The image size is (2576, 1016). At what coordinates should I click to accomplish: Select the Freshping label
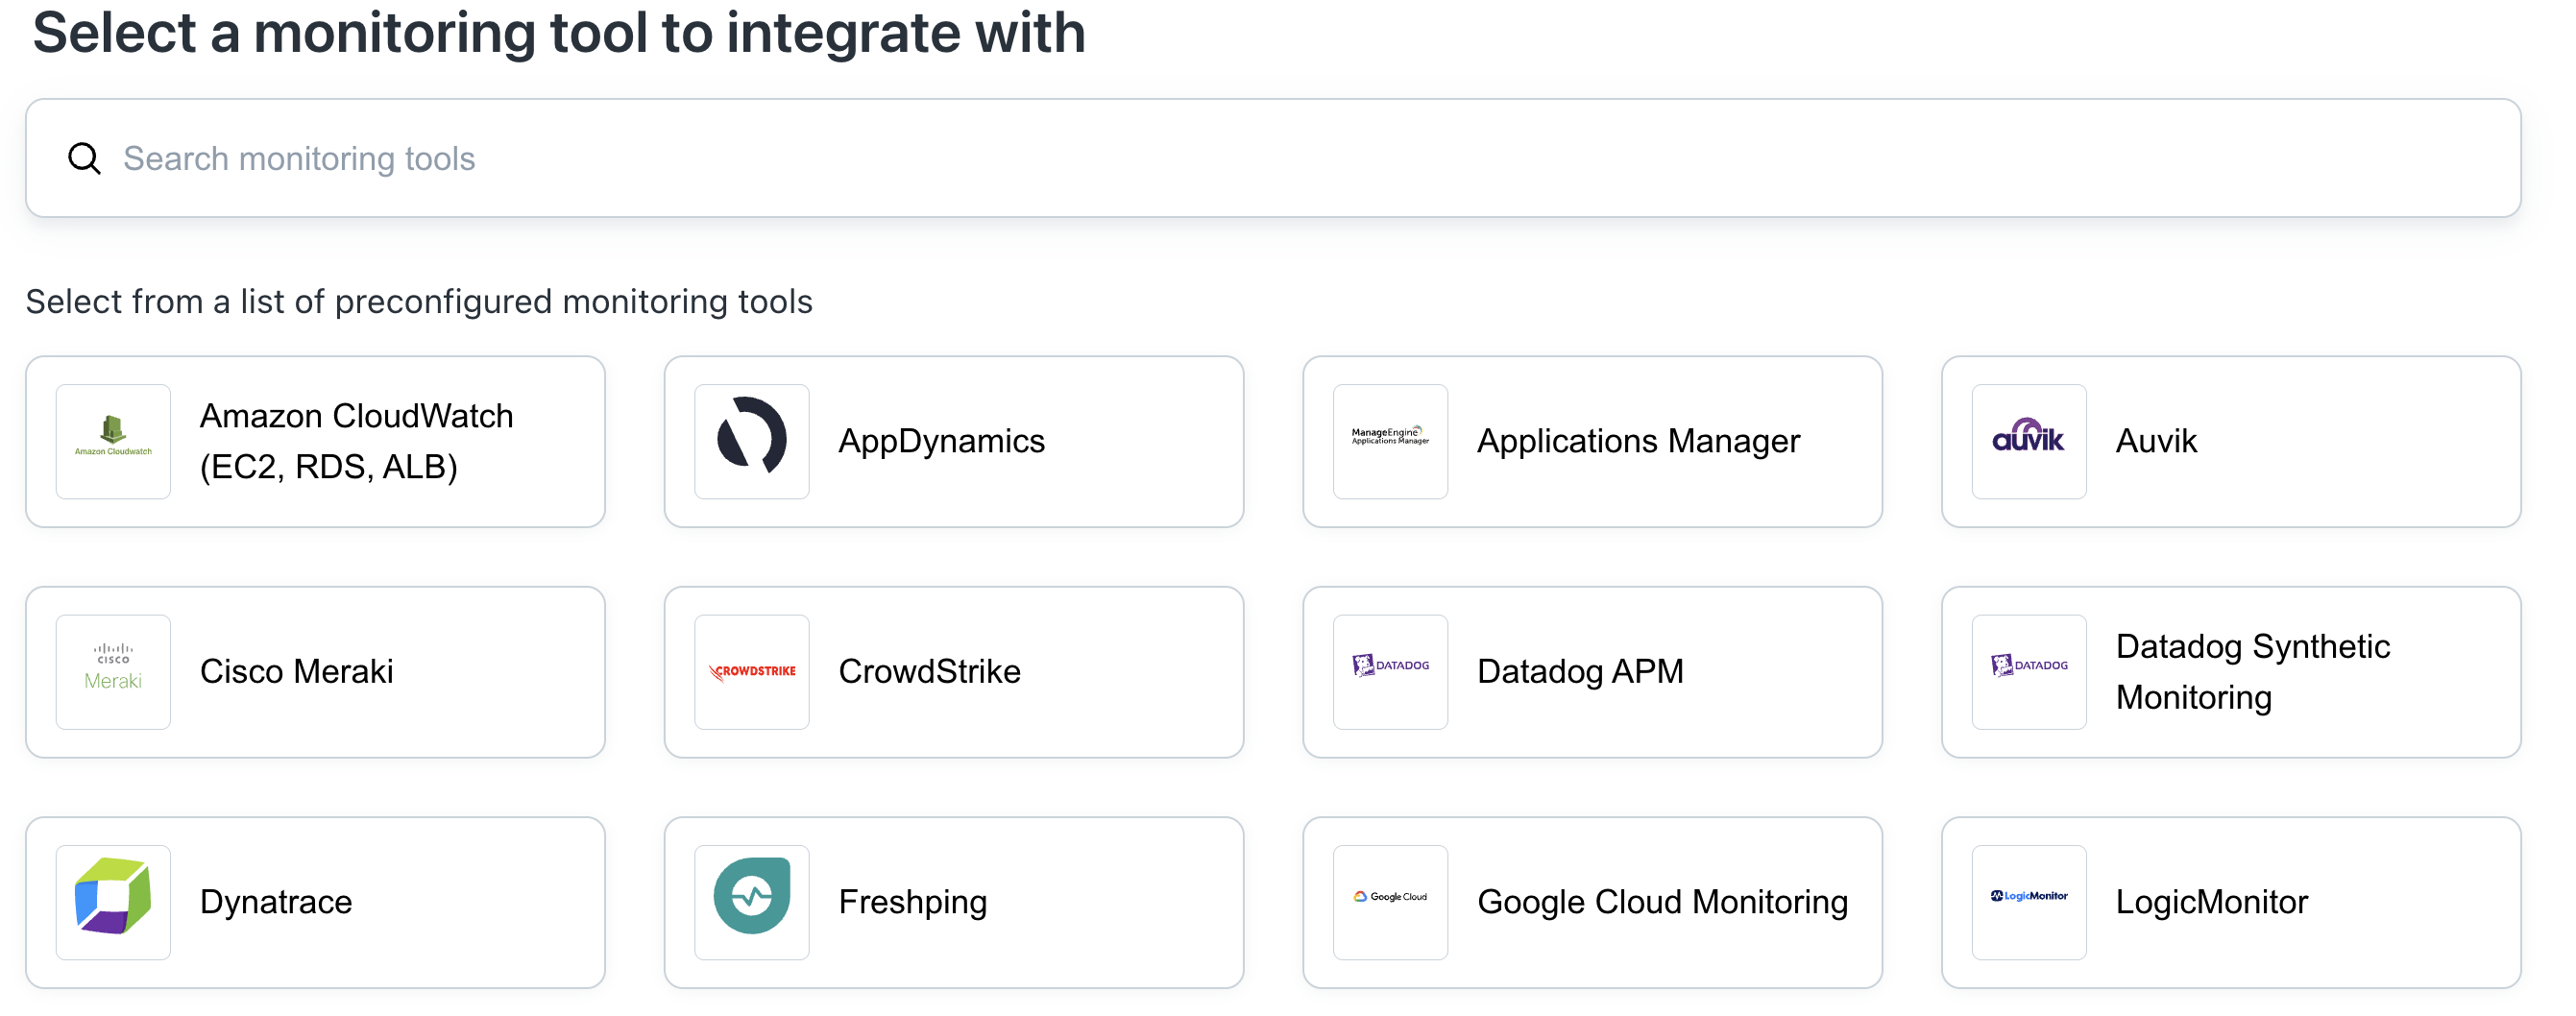912,902
